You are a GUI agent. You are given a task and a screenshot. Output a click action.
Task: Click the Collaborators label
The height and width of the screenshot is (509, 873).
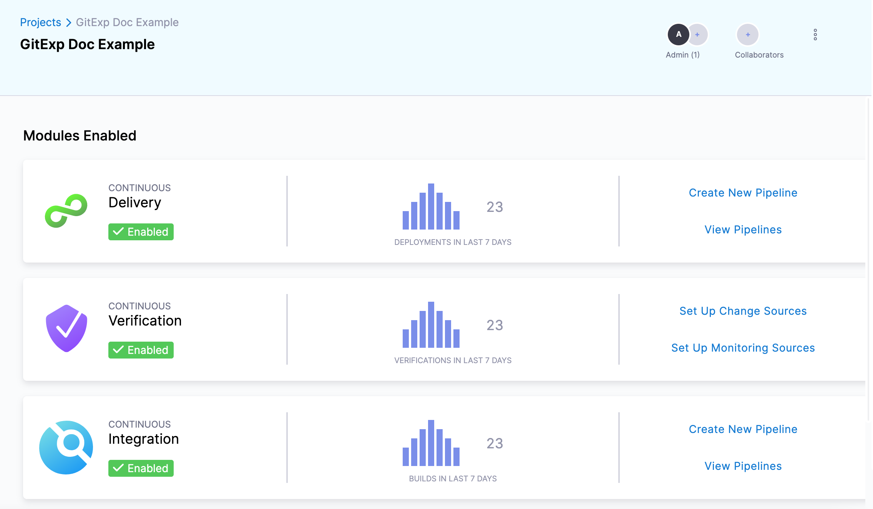coord(759,55)
